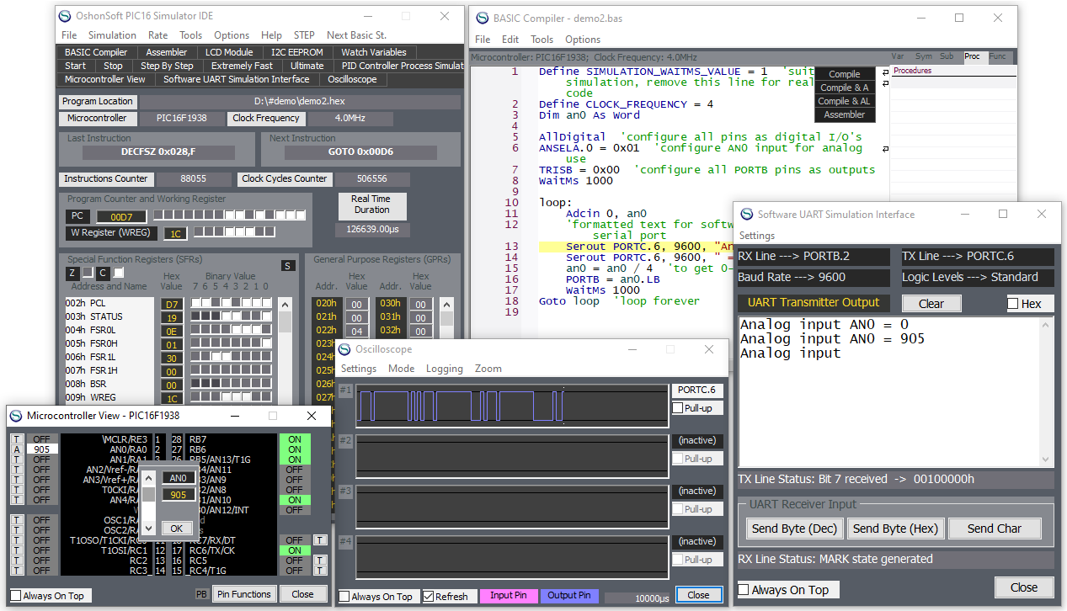The image size is (1067, 611).
Task: Click the Clear button in UART window
Action: 931,304
